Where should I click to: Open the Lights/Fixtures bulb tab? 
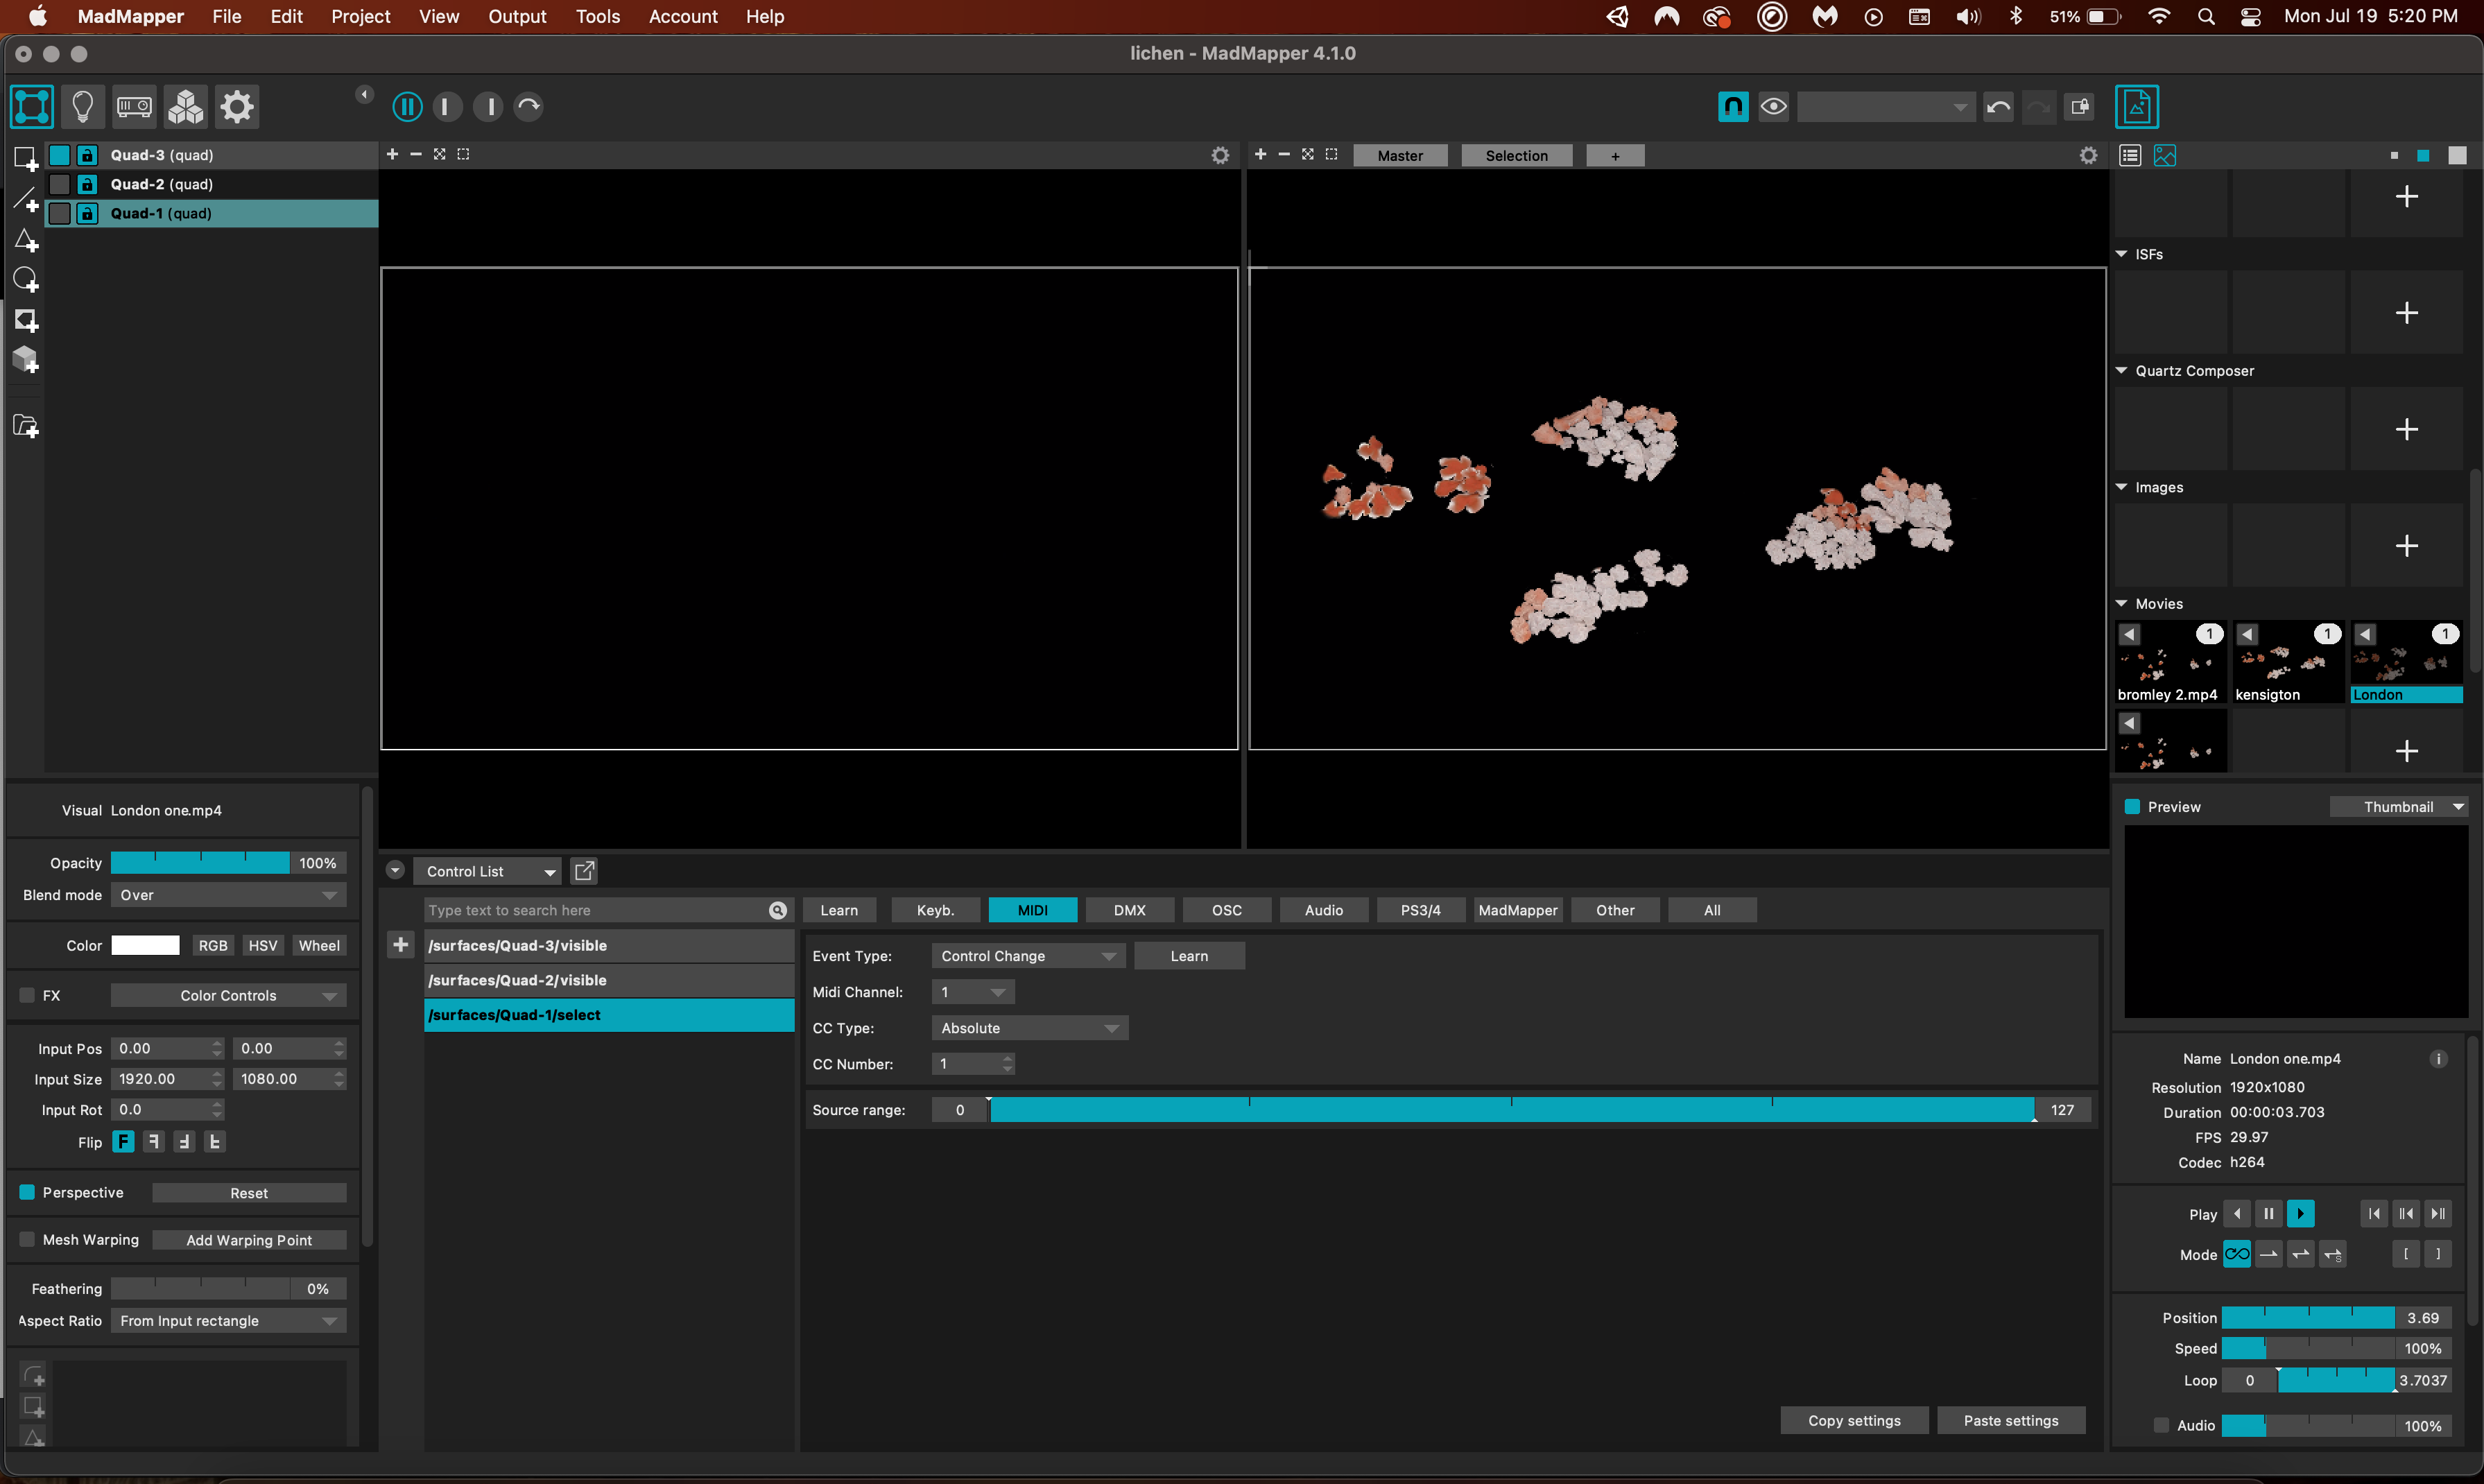pos(83,107)
